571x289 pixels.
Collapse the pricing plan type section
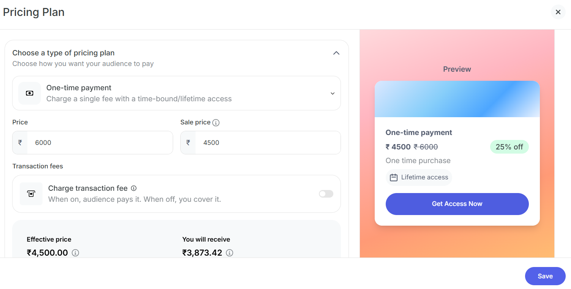[x=336, y=53]
